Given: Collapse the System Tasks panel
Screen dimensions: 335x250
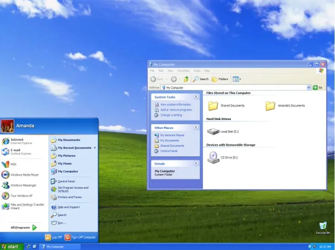Looking at the screenshot, I should [196, 97].
